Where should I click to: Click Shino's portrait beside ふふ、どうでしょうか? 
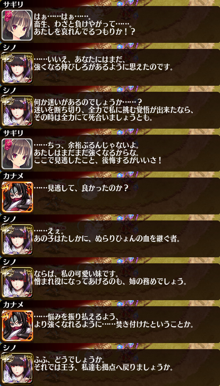17,368
